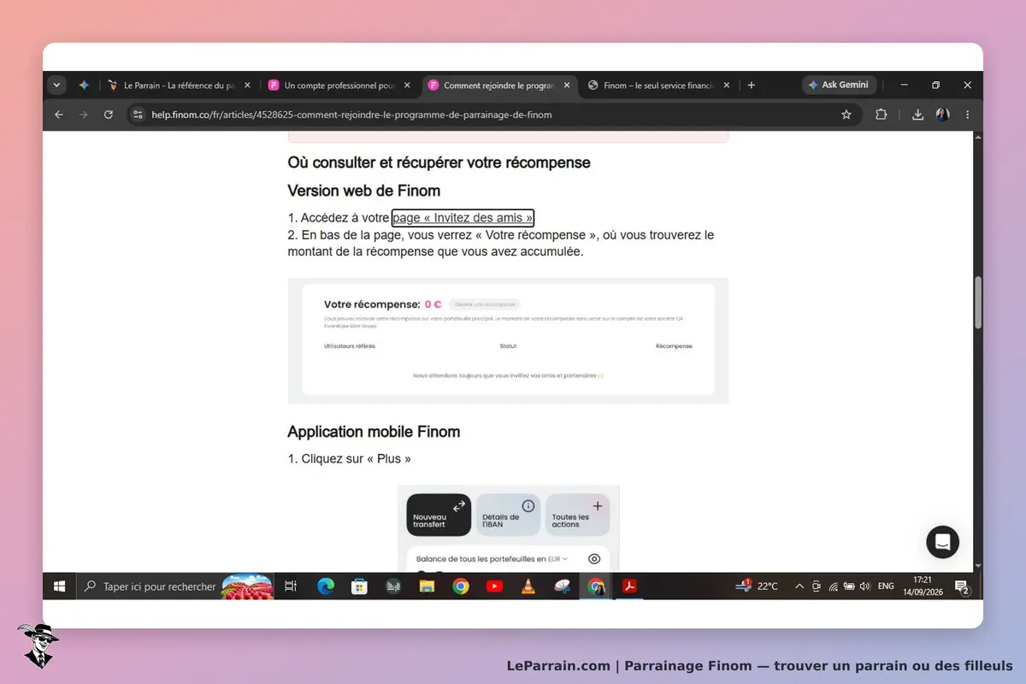The width and height of the screenshot is (1026, 684).
Task: Click the browser back arrow
Action: click(58, 115)
